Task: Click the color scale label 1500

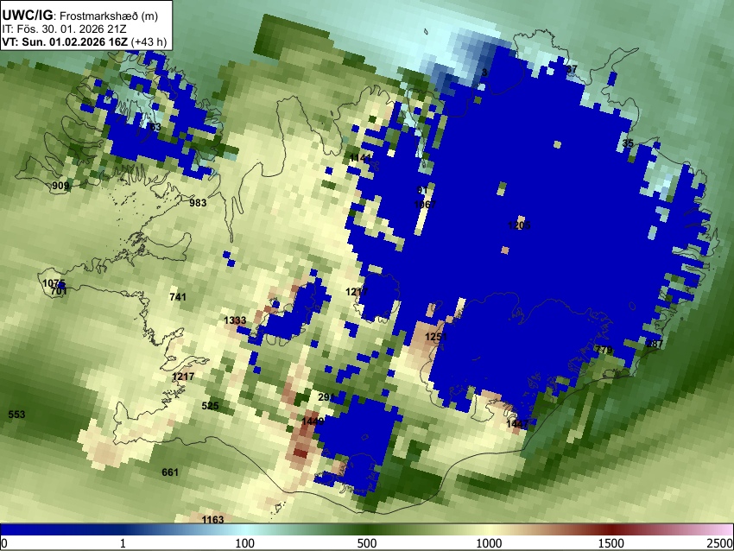Action: (611, 543)
